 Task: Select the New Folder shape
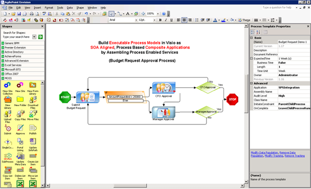pyautogui.click(x=20, y=101)
